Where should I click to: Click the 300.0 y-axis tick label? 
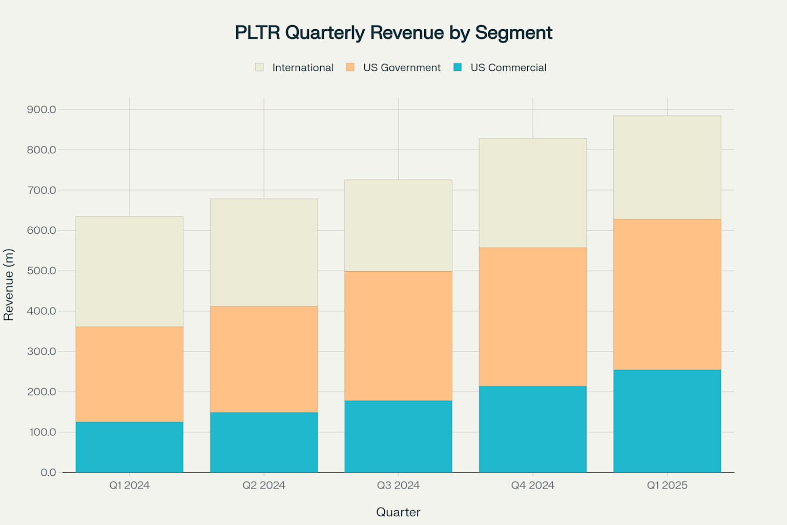point(42,351)
